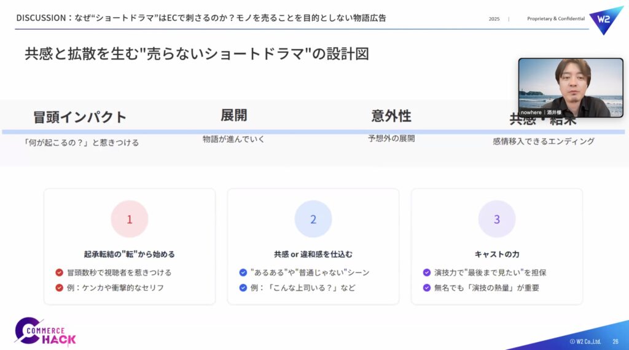Image resolution: width=629 pixels, height=350 pixels.
Task: Click the 展開 stage heading
Action: coord(234,115)
